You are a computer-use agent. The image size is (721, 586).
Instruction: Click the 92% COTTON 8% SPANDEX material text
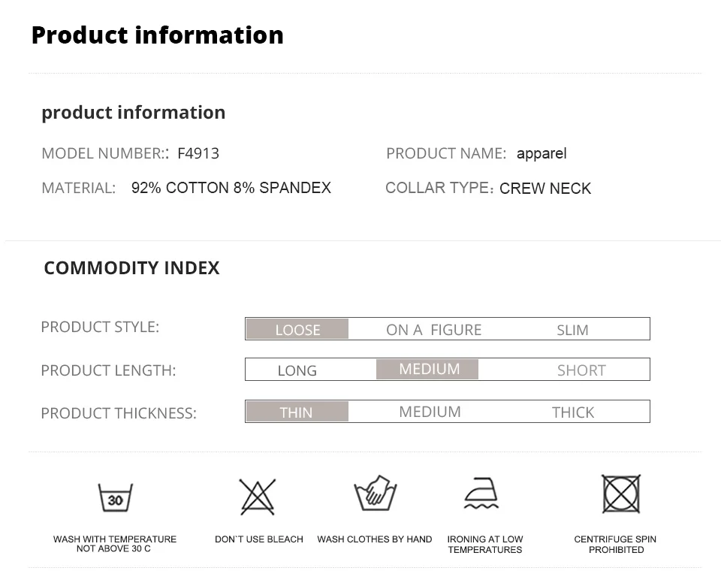coord(231,188)
